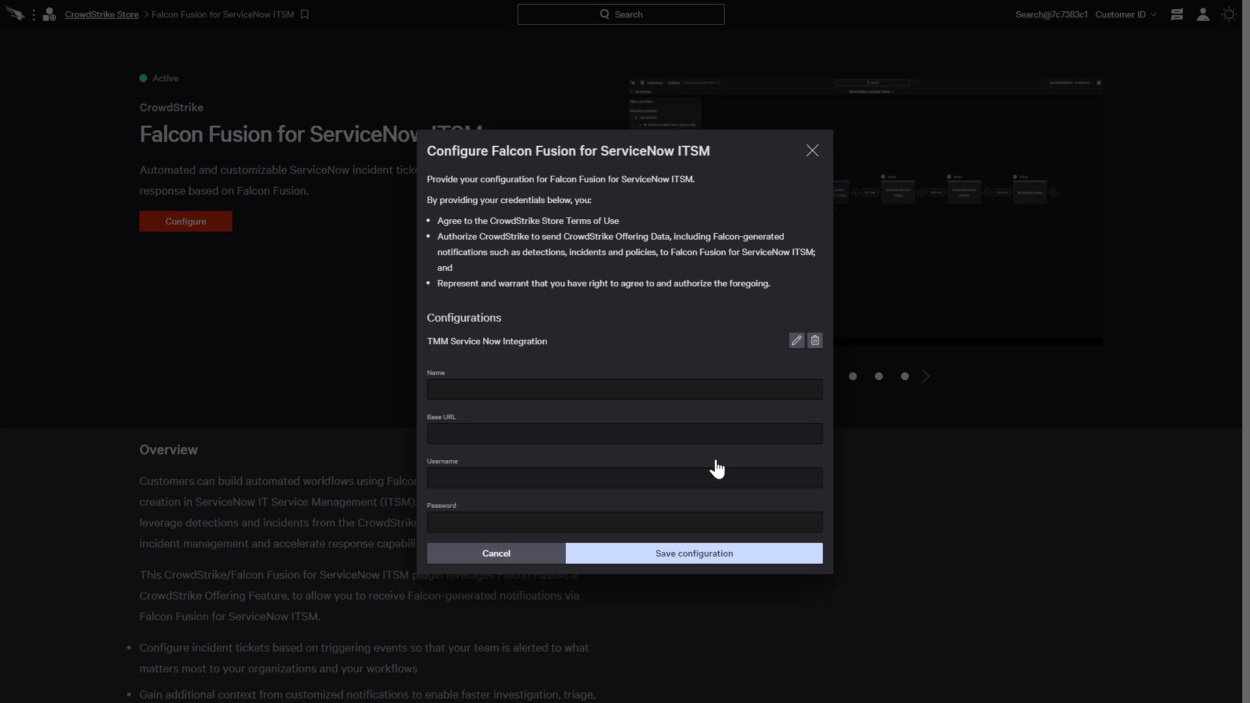Screen dimensions: 1250x703
Task: Select carousel slide indicator dot one
Action: pyautogui.click(x=852, y=376)
